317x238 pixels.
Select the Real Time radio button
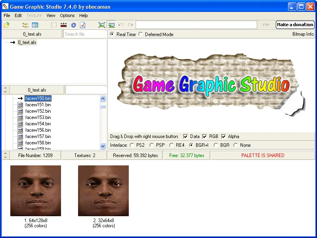click(x=112, y=34)
